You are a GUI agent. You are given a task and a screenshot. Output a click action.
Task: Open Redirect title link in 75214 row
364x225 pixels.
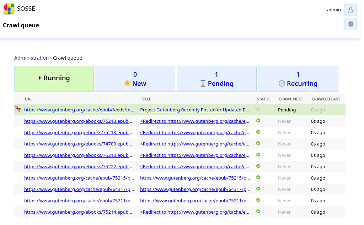(x=195, y=212)
